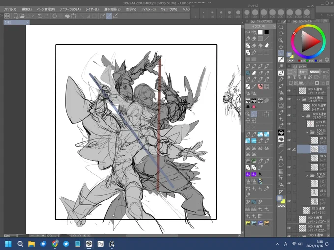Screen dimensions: 334x250
Task: Toggle highlighted Snap to Special Ruler button
Action: pos(109,16)
